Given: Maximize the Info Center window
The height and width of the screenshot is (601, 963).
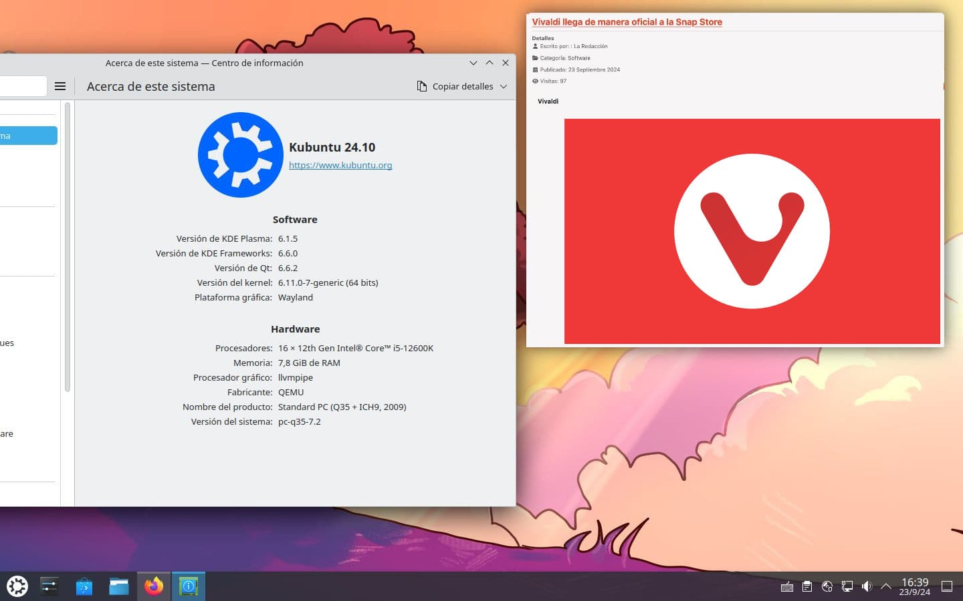Looking at the screenshot, I should [x=490, y=63].
